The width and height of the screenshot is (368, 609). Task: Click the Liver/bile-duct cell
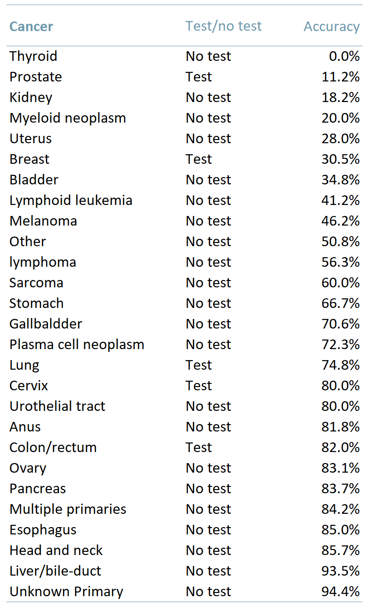(x=55, y=571)
